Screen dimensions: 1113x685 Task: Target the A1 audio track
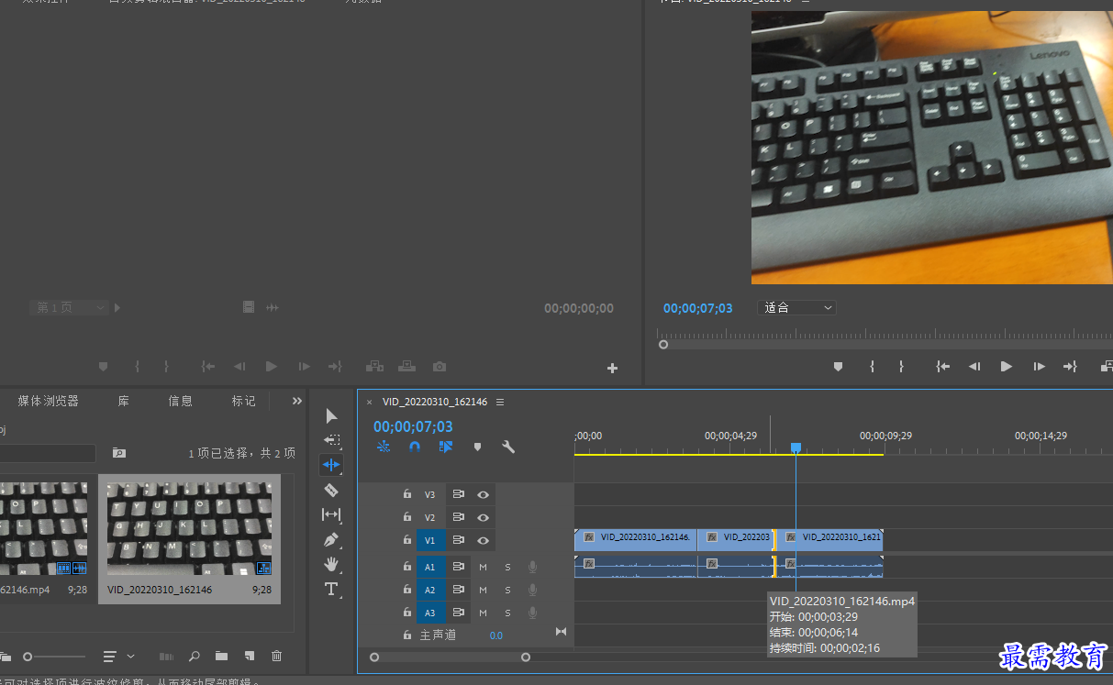click(430, 567)
